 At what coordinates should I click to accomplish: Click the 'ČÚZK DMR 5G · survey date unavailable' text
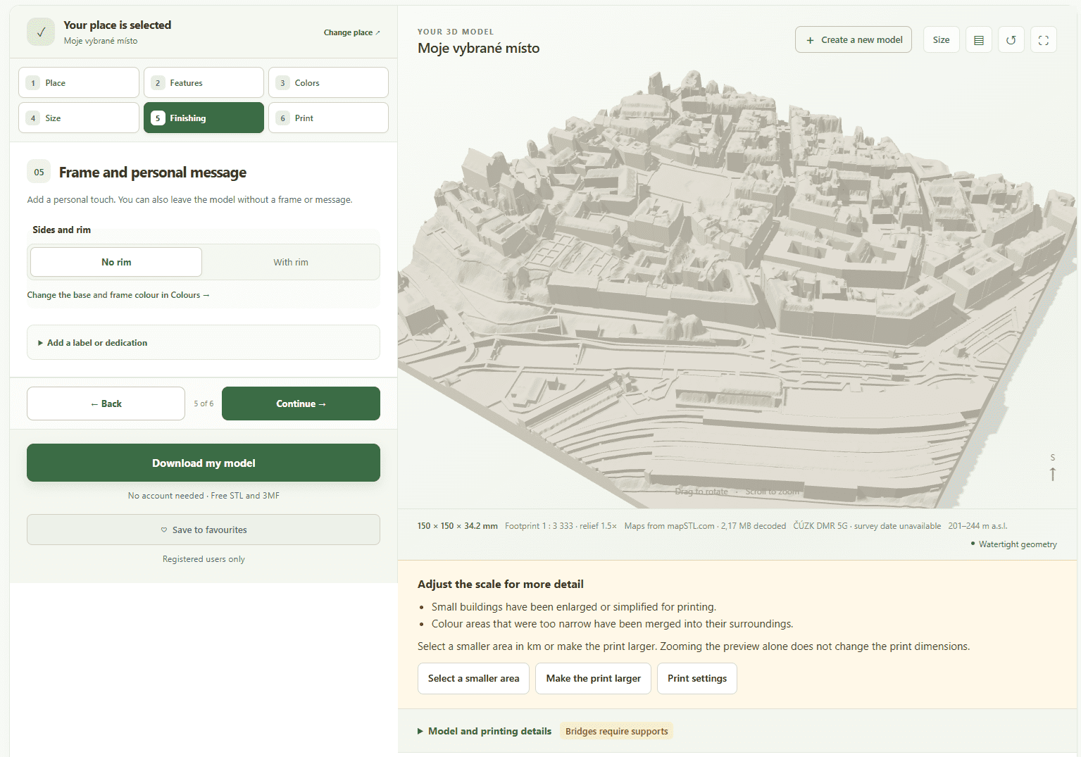(x=867, y=526)
